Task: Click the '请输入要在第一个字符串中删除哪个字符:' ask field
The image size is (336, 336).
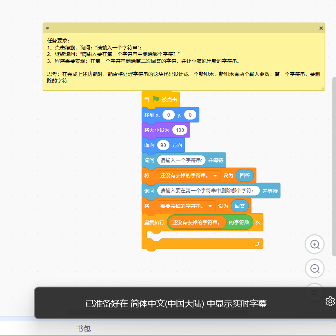Action: pyautogui.click(x=208, y=191)
